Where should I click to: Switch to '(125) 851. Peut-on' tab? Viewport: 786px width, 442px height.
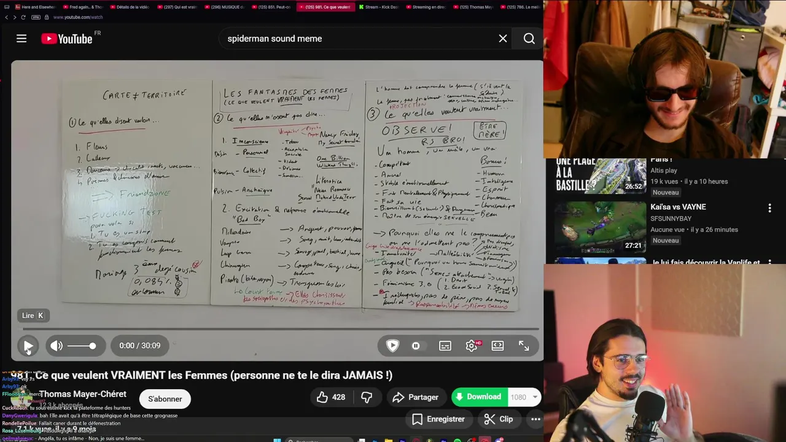pos(270,7)
